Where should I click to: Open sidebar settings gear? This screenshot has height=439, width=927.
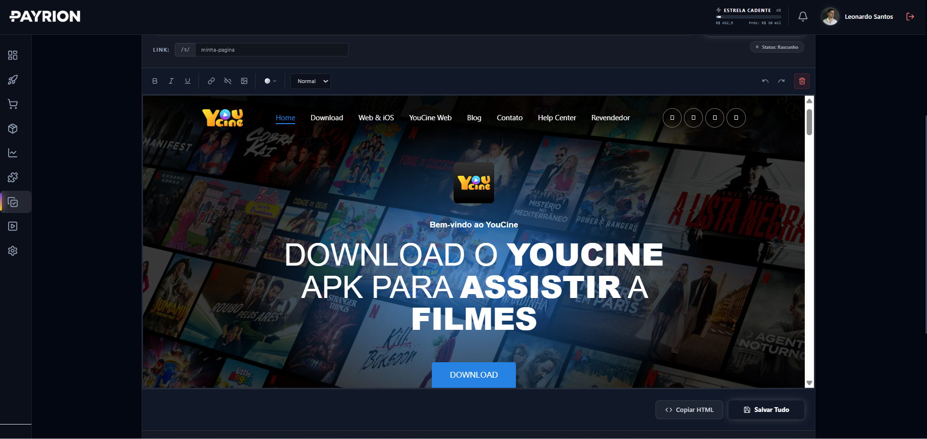[x=13, y=251]
